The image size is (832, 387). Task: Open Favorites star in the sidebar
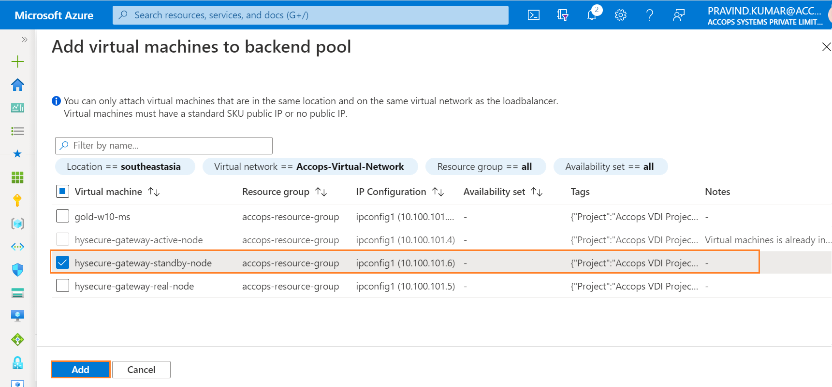click(x=17, y=154)
